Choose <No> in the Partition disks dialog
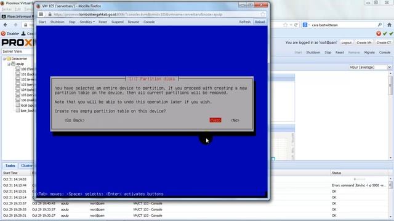Screen dimensions: 394x221 [235, 120]
